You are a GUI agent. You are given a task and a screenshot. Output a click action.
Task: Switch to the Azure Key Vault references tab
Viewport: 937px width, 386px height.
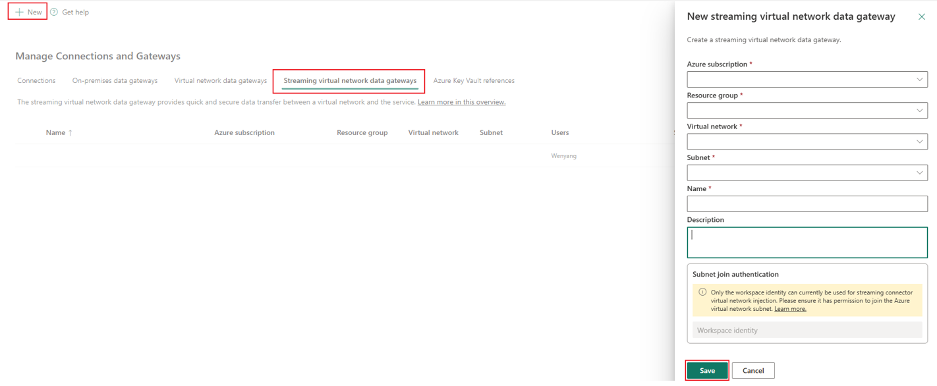(x=473, y=80)
